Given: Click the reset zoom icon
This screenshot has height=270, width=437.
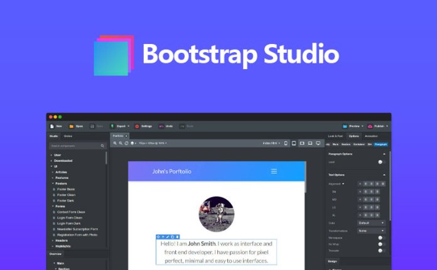Looking at the screenshot, I should click(x=126, y=143).
